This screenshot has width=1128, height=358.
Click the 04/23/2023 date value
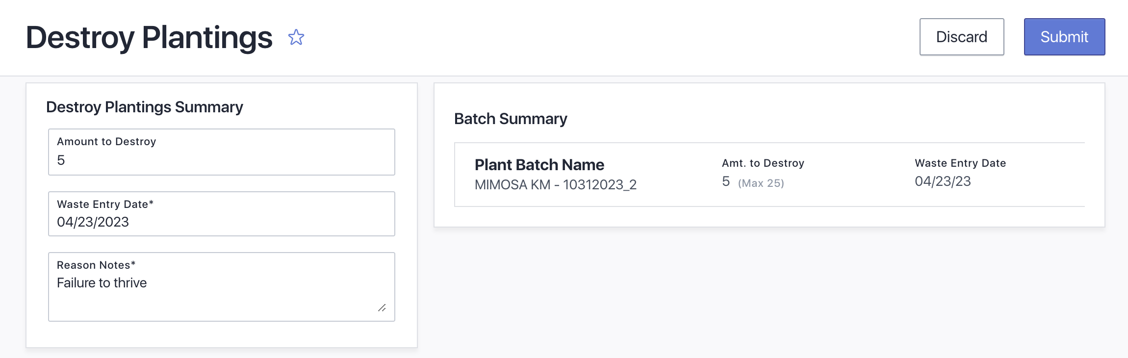93,222
